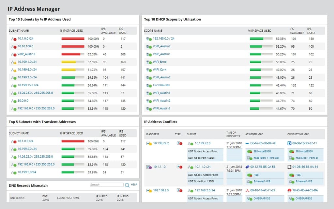Click the search magnifier icon in DNS Records Mismatch
The width and height of the screenshot is (334, 209).
point(127,185)
